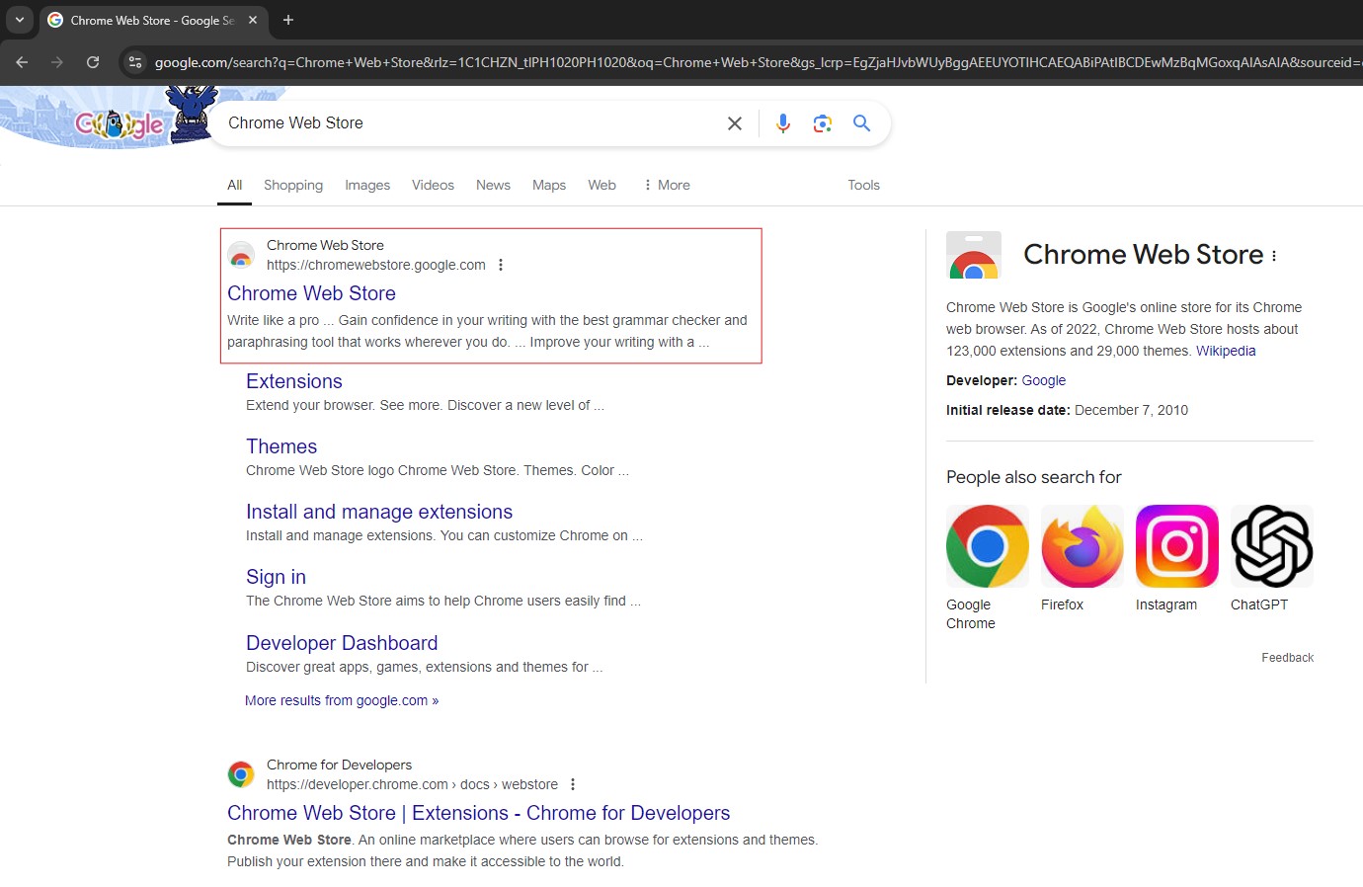This screenshot has height=887, width=1363.
Task: Click the https://chromewebstore.google.com URL text
Action: (376, 265)
